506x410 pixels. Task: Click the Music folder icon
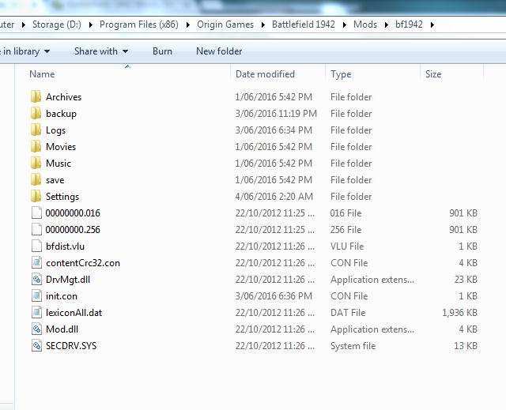tap(36, 163)
